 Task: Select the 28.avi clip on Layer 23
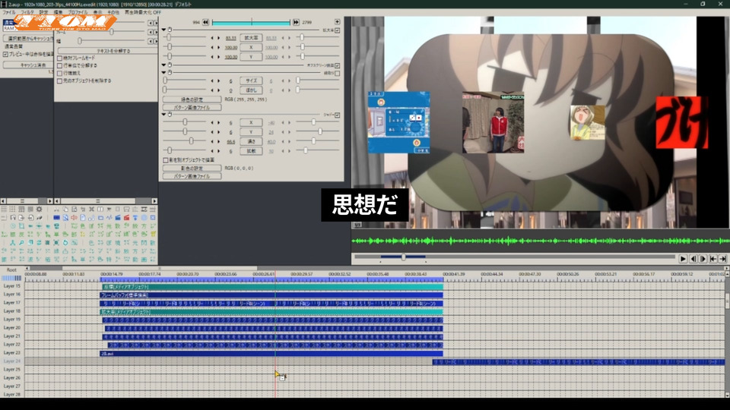coord(271,354)
